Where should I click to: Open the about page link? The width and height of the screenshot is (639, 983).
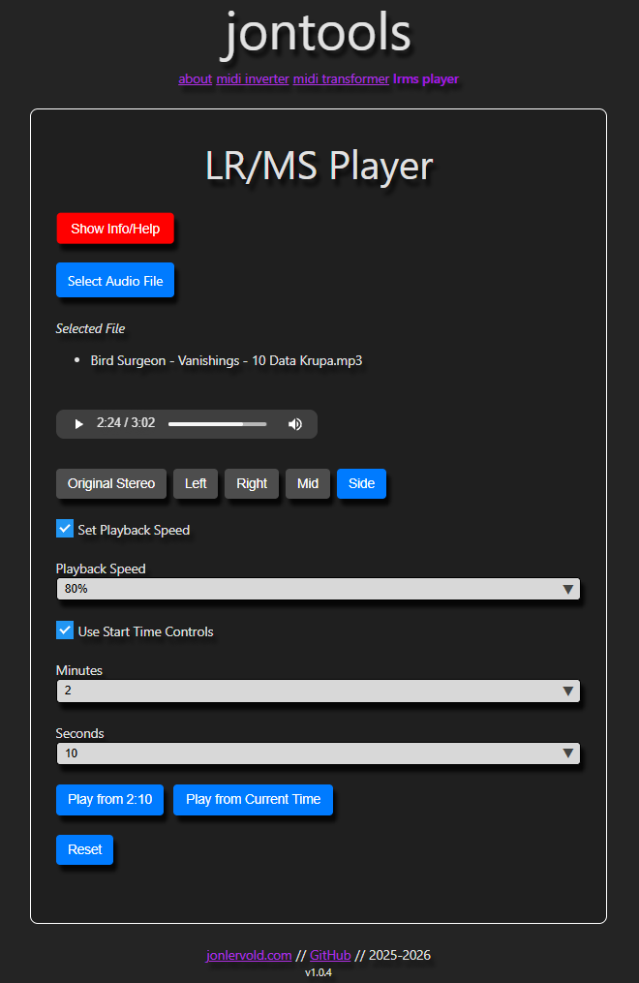click(195, 79)
